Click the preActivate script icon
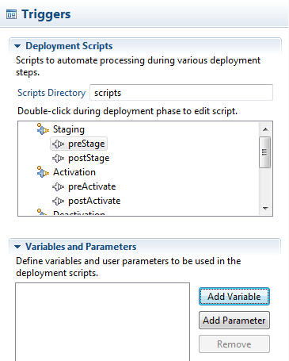 coord(58,186)
